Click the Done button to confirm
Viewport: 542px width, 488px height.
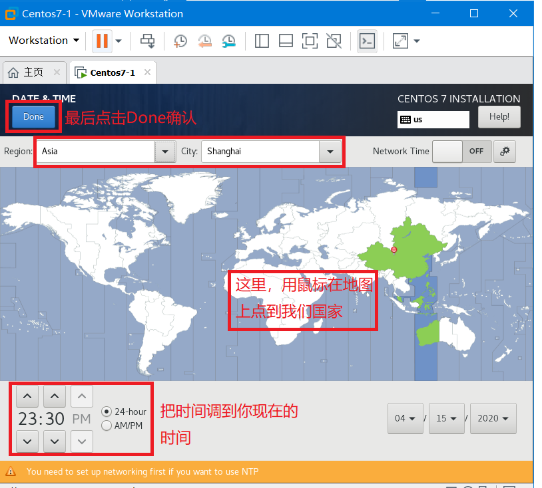pos(33,116)
